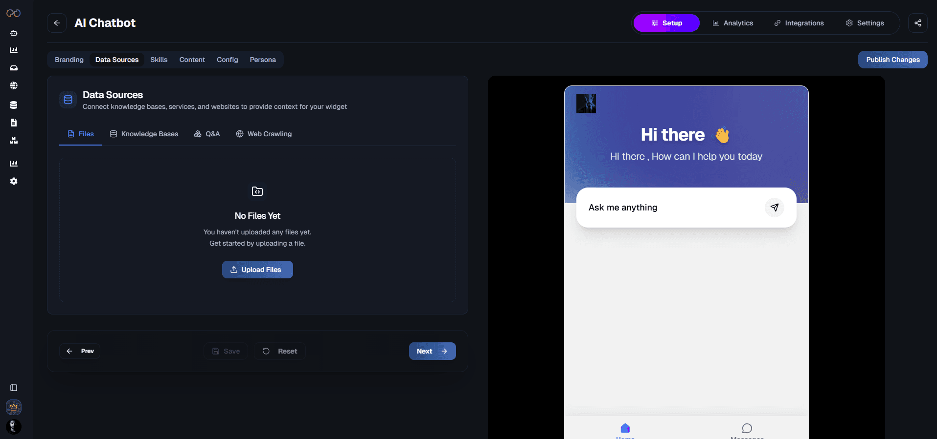Image resolution: width=937 pixels, height=439 pixels.
Task: Toggle the sidebar panel layout icon
Action: (x=14, y=388)
